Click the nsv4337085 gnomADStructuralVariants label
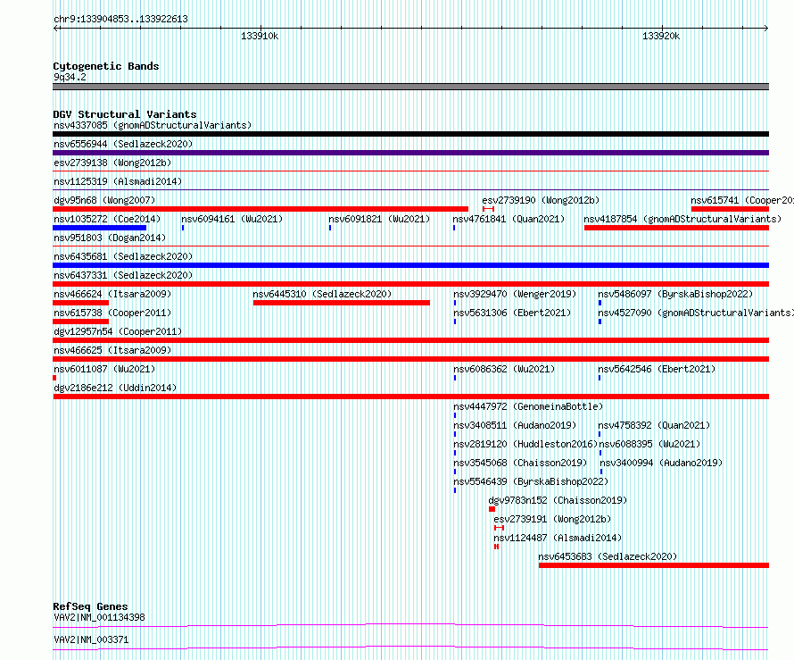Image resolution: width=794 pixels, height=660 pixels. coord(153,125)
